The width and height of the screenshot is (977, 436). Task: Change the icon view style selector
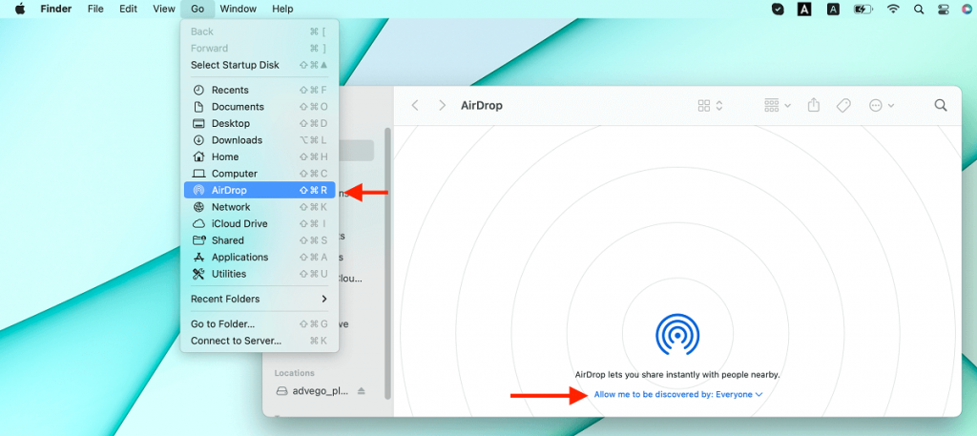click(710, 105)
